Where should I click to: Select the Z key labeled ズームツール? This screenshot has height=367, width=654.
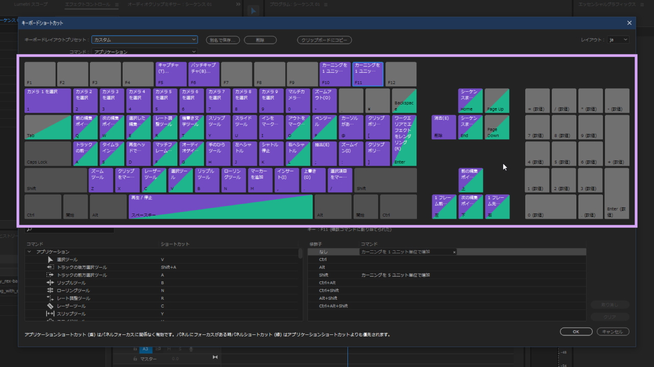pos(101,180)
